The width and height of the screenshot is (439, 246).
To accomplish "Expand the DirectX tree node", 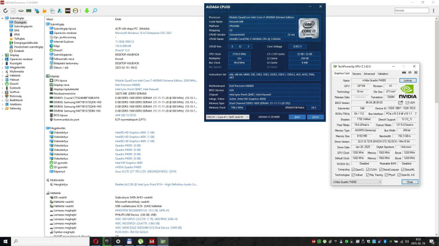I will coord(3,84).
